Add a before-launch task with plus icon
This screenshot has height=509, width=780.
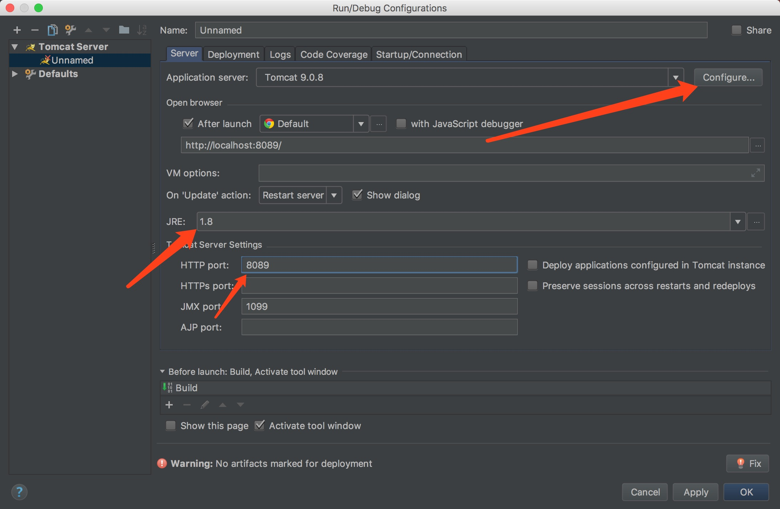tap(169, 405)
